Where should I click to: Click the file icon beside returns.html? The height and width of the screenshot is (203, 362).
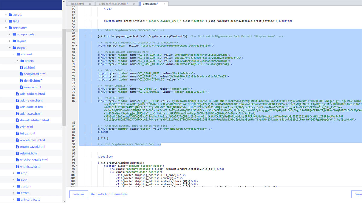coord(17,153)
